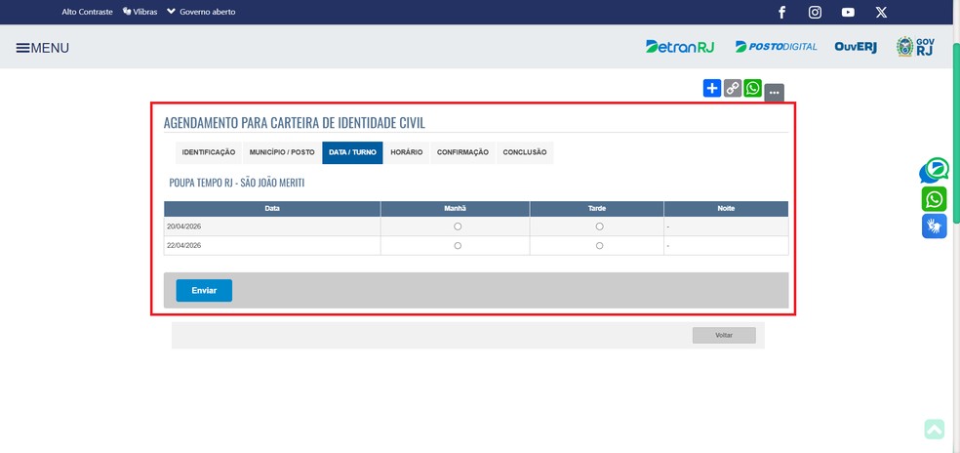The image size is (960, 453).
Task: Open the X (Twitter) icon
Action: click(881, 13)
